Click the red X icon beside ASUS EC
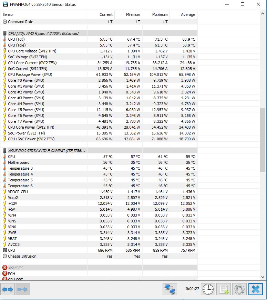Viewport: 267px width, 300px height. pos(5,268)
